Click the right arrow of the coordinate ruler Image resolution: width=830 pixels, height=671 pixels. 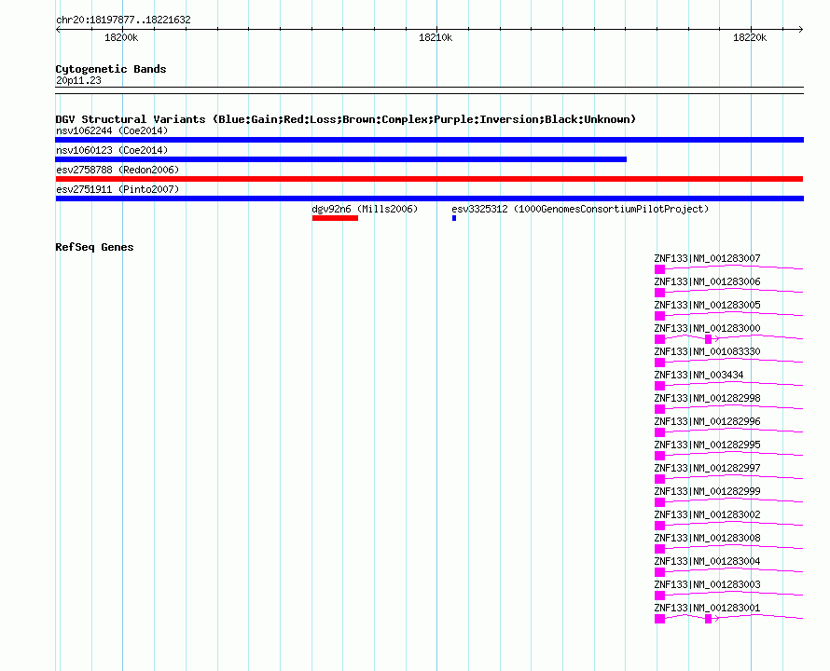coord(801,30)
